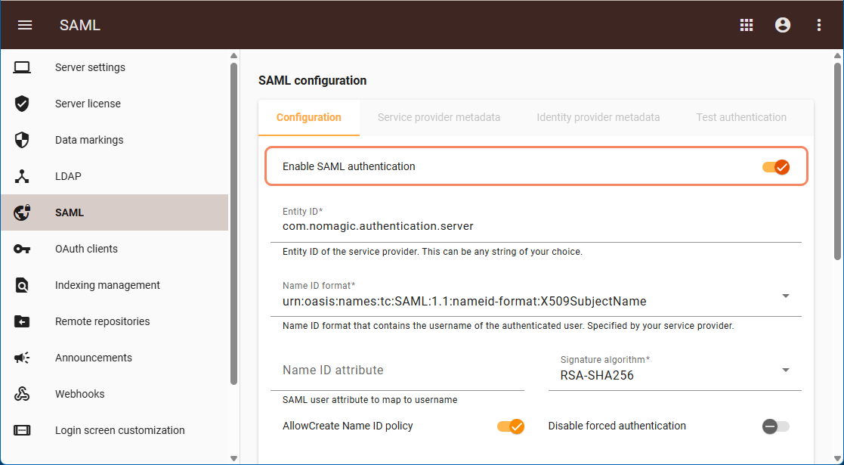The height and width of the screenshot is (465, 844).
Task: Click the vertical three-dot options icon
Action: pyautogui.click(x=819, y=25)
